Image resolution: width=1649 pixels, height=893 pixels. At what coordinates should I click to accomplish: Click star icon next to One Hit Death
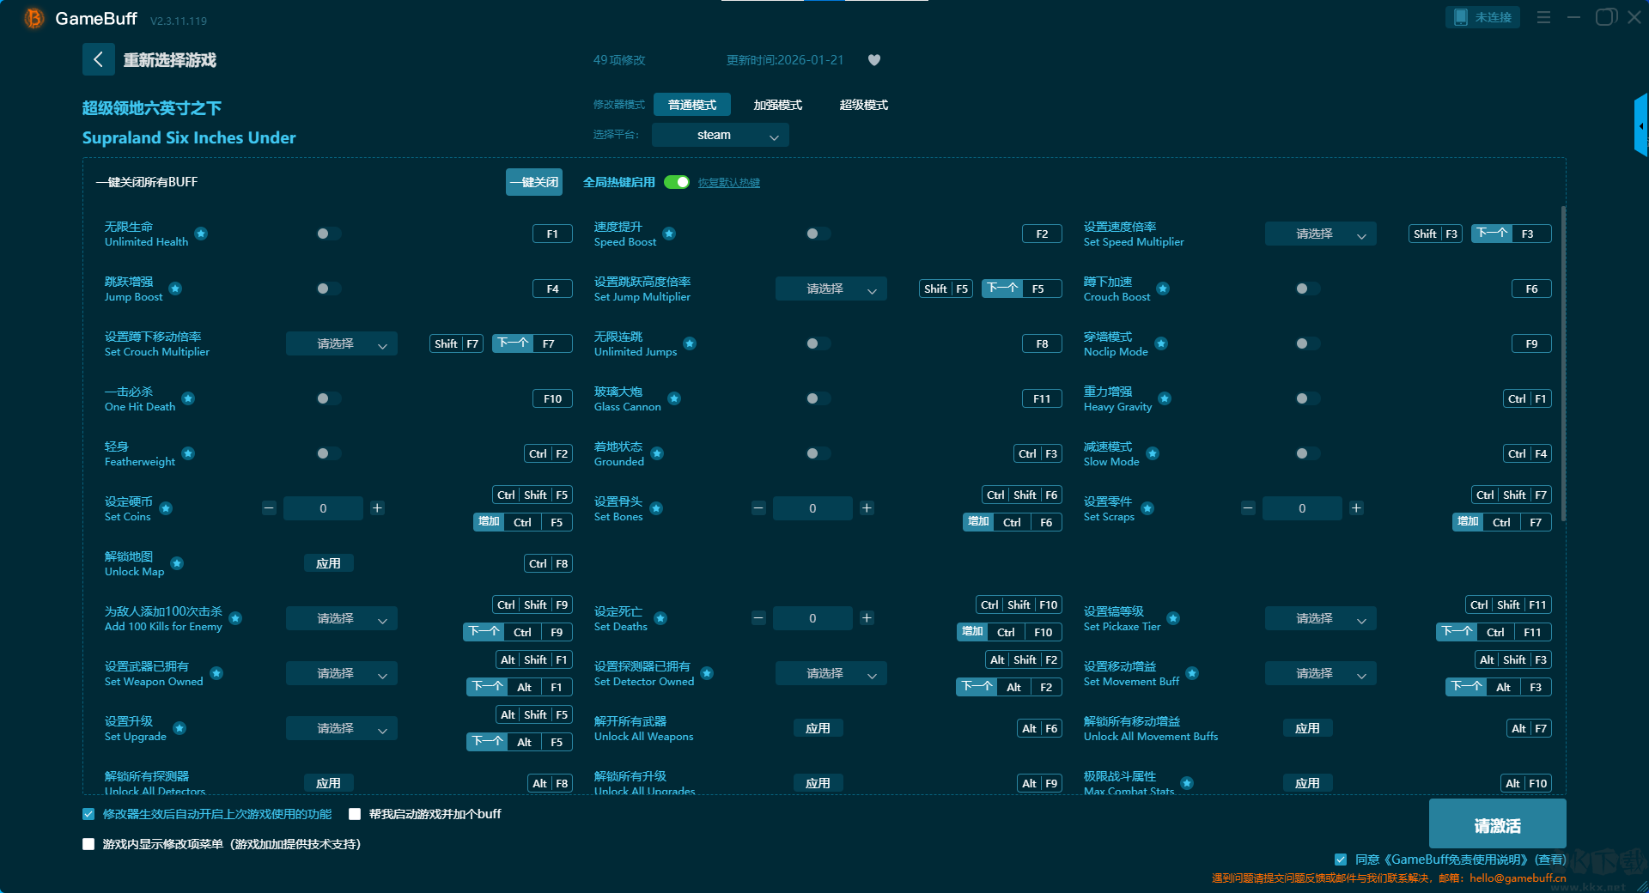(x=188, y=398)
